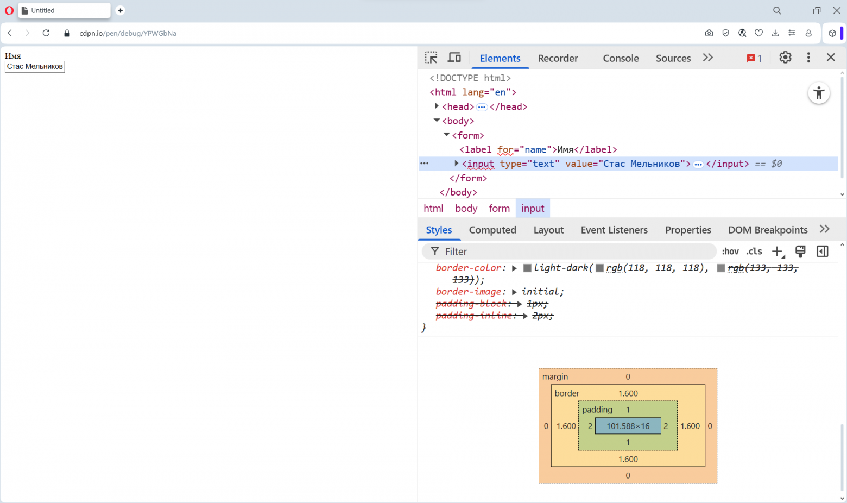
Task: Toggle the device toolbar icon
Action: pyautogui.click(x=454, y=58)
